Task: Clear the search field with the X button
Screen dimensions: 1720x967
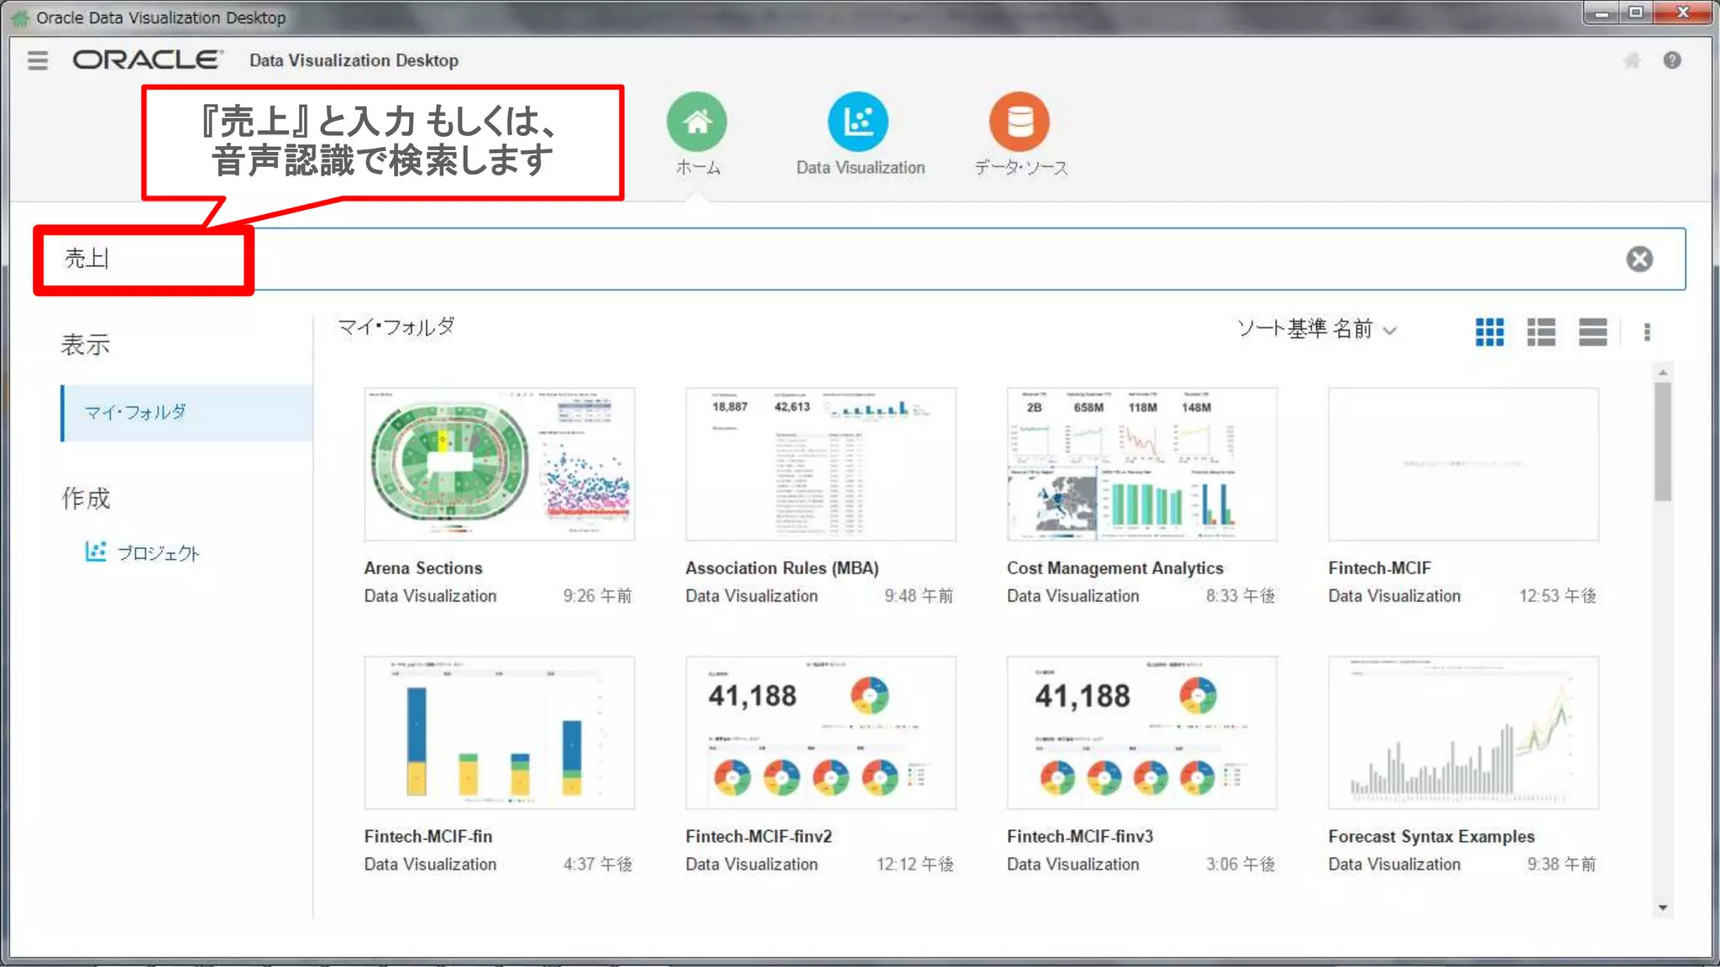Action: pyautogui.click(x=1639, y=259)
